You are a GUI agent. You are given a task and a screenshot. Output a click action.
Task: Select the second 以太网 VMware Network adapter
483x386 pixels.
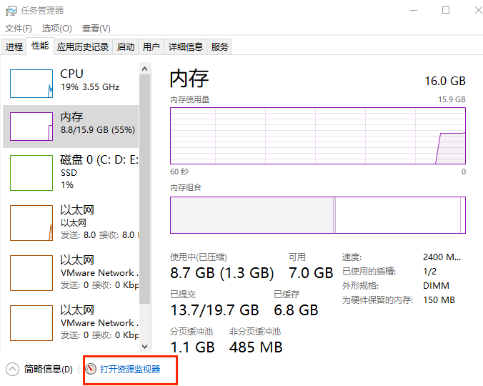tap(31, 272)
